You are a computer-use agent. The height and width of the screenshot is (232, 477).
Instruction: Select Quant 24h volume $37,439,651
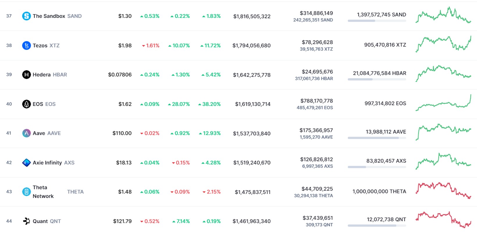318,218
